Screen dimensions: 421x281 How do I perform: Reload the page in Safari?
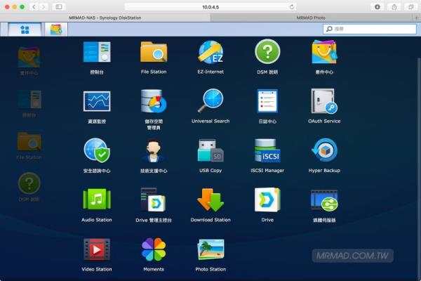pos(292,7)
